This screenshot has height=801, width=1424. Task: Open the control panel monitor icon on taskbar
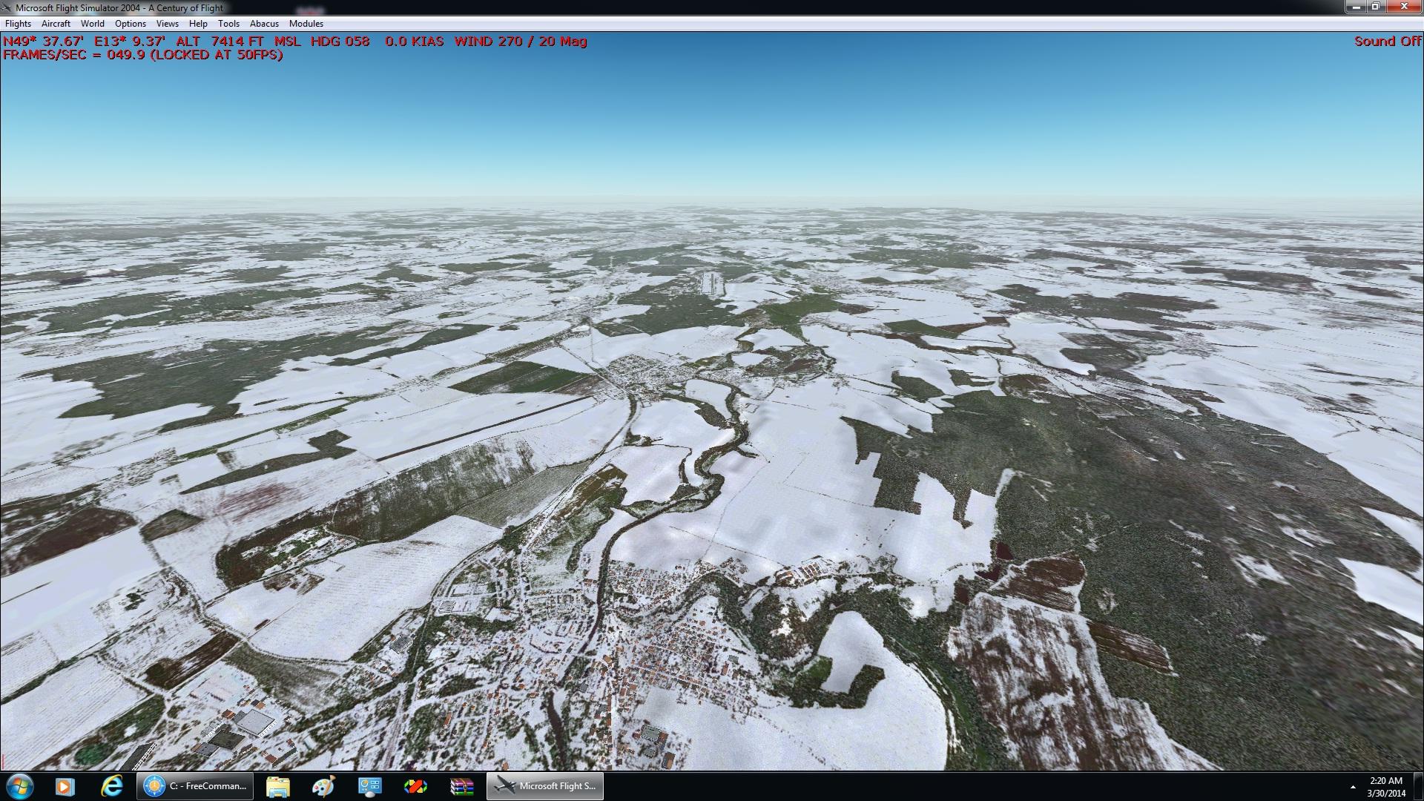pyautogui.click(x=369, y=786)
